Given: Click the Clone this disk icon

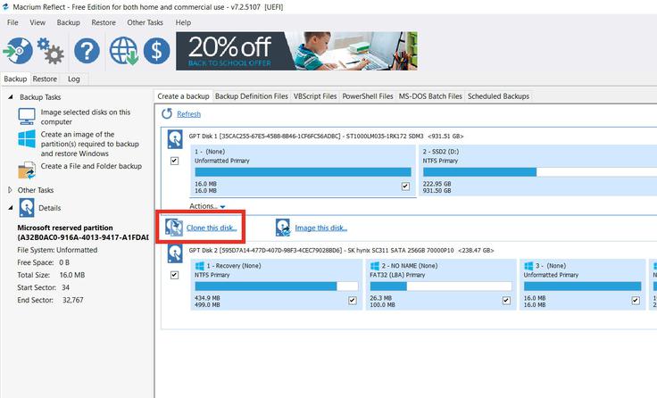Looking at the screenshot, I should click(x=173, y=228).
